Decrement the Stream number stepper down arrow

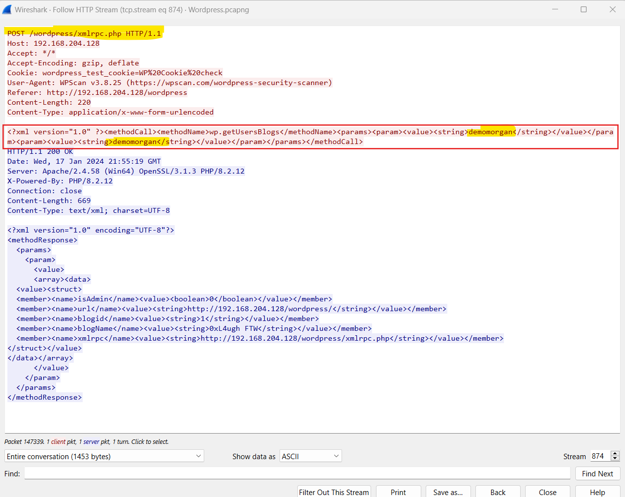[x=615, y=459]
